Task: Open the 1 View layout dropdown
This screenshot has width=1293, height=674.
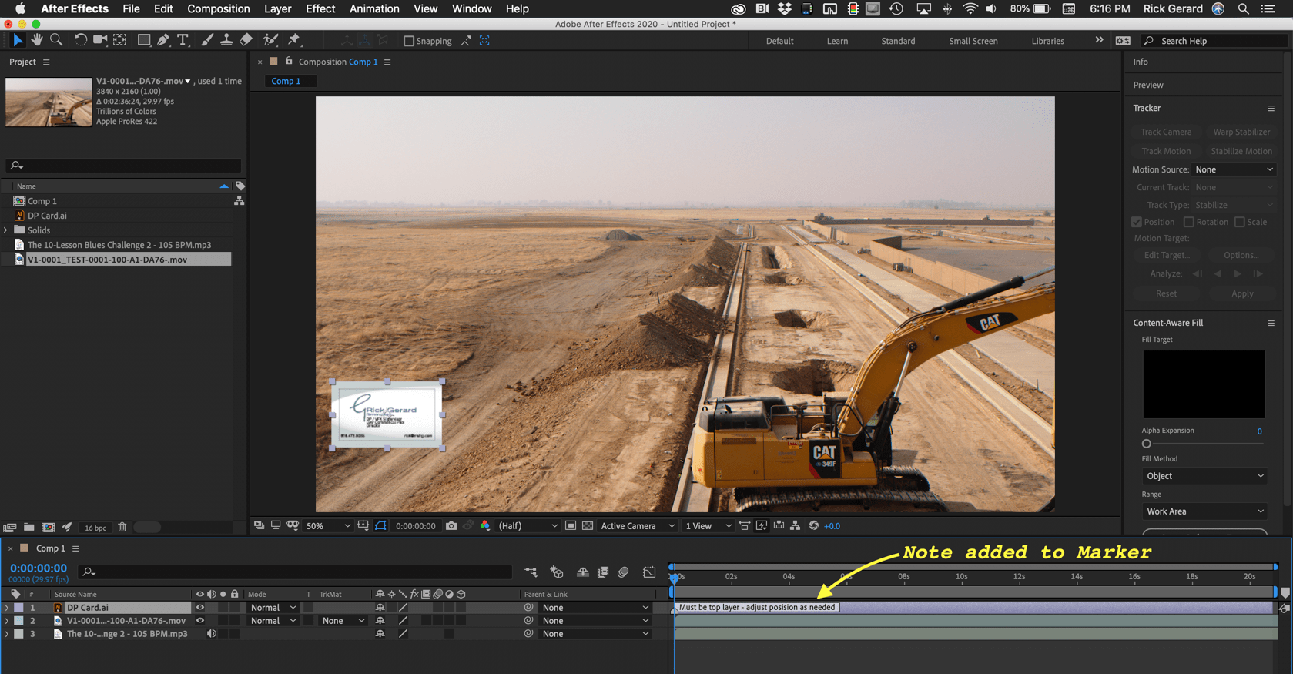Action: pyautogui.click(x=708, y=526)
